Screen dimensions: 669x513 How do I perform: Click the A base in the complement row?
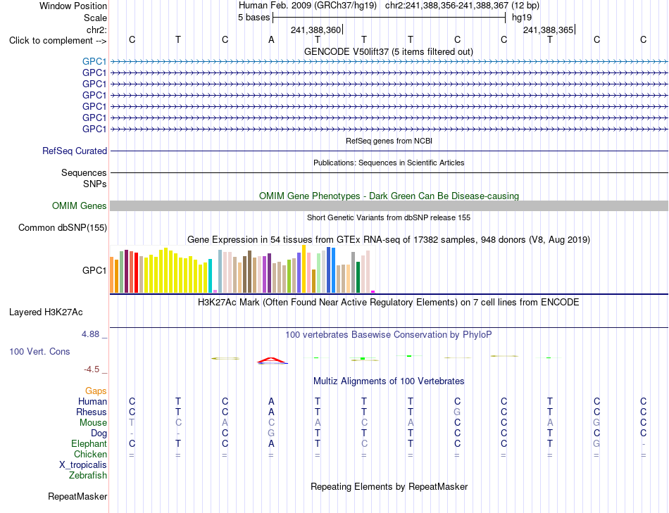pos(271,40)
